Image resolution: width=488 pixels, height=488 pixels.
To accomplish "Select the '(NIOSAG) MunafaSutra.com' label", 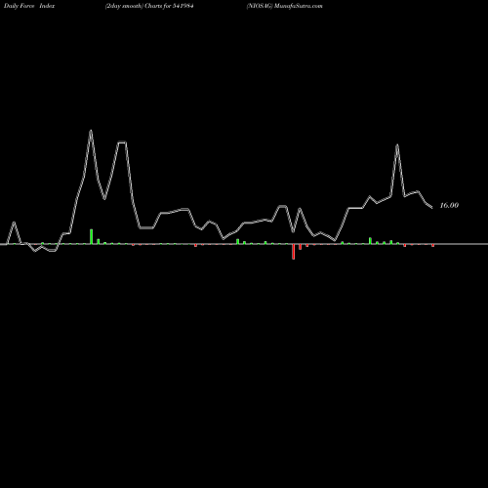I will (285, 6).
